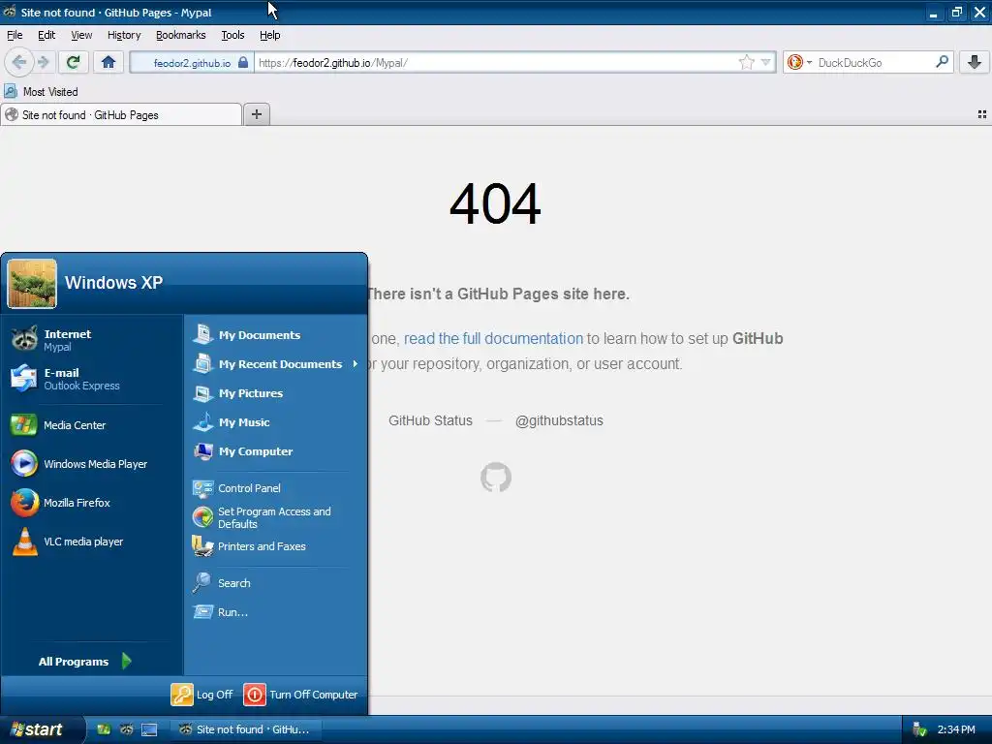Click the system tray network icon

[919, 729]
